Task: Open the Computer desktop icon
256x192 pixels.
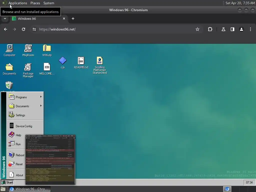Action: [9, 50]
